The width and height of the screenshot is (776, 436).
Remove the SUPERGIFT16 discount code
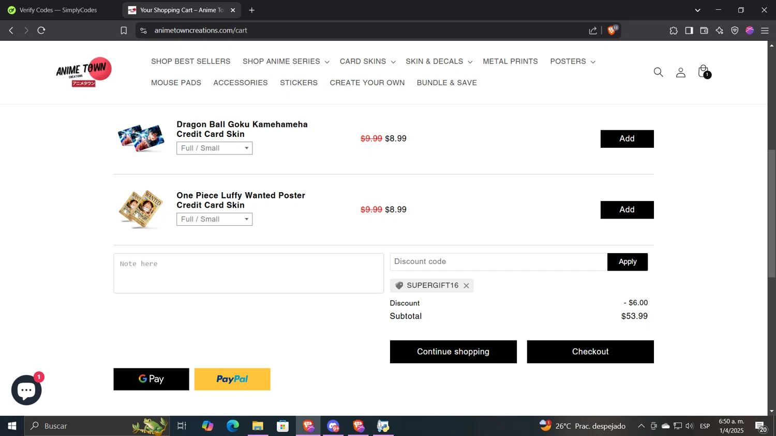(466, 286)
